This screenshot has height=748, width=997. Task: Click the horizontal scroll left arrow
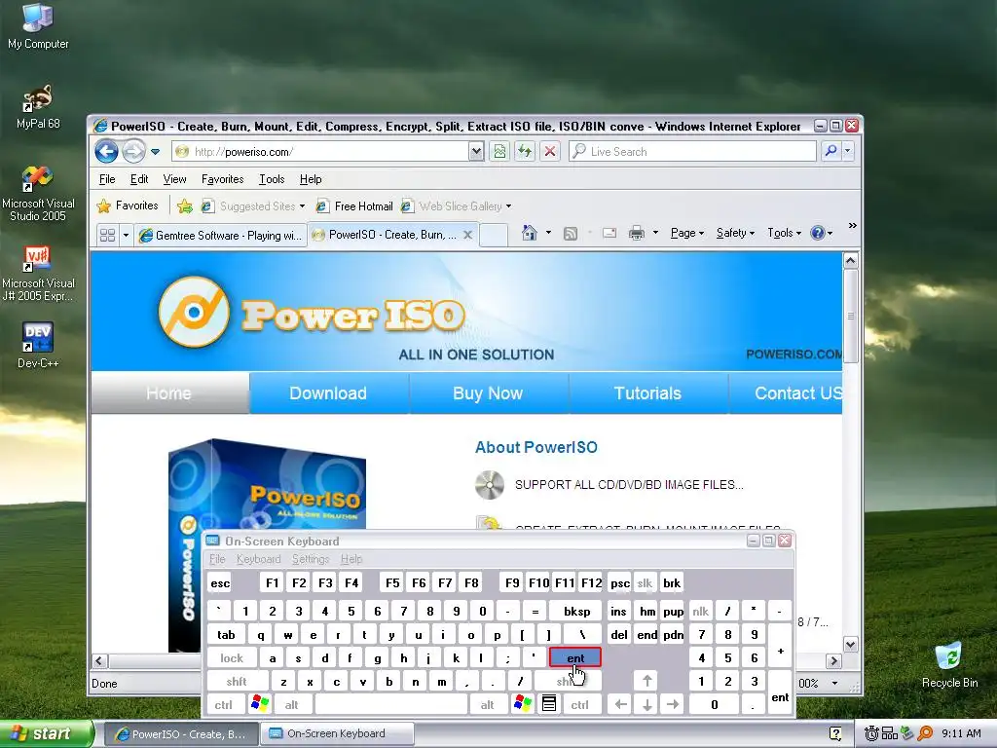coord(99,661)
